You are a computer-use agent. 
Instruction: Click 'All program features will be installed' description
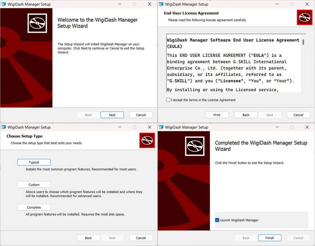pyautogui.click(x=75, y=214)
